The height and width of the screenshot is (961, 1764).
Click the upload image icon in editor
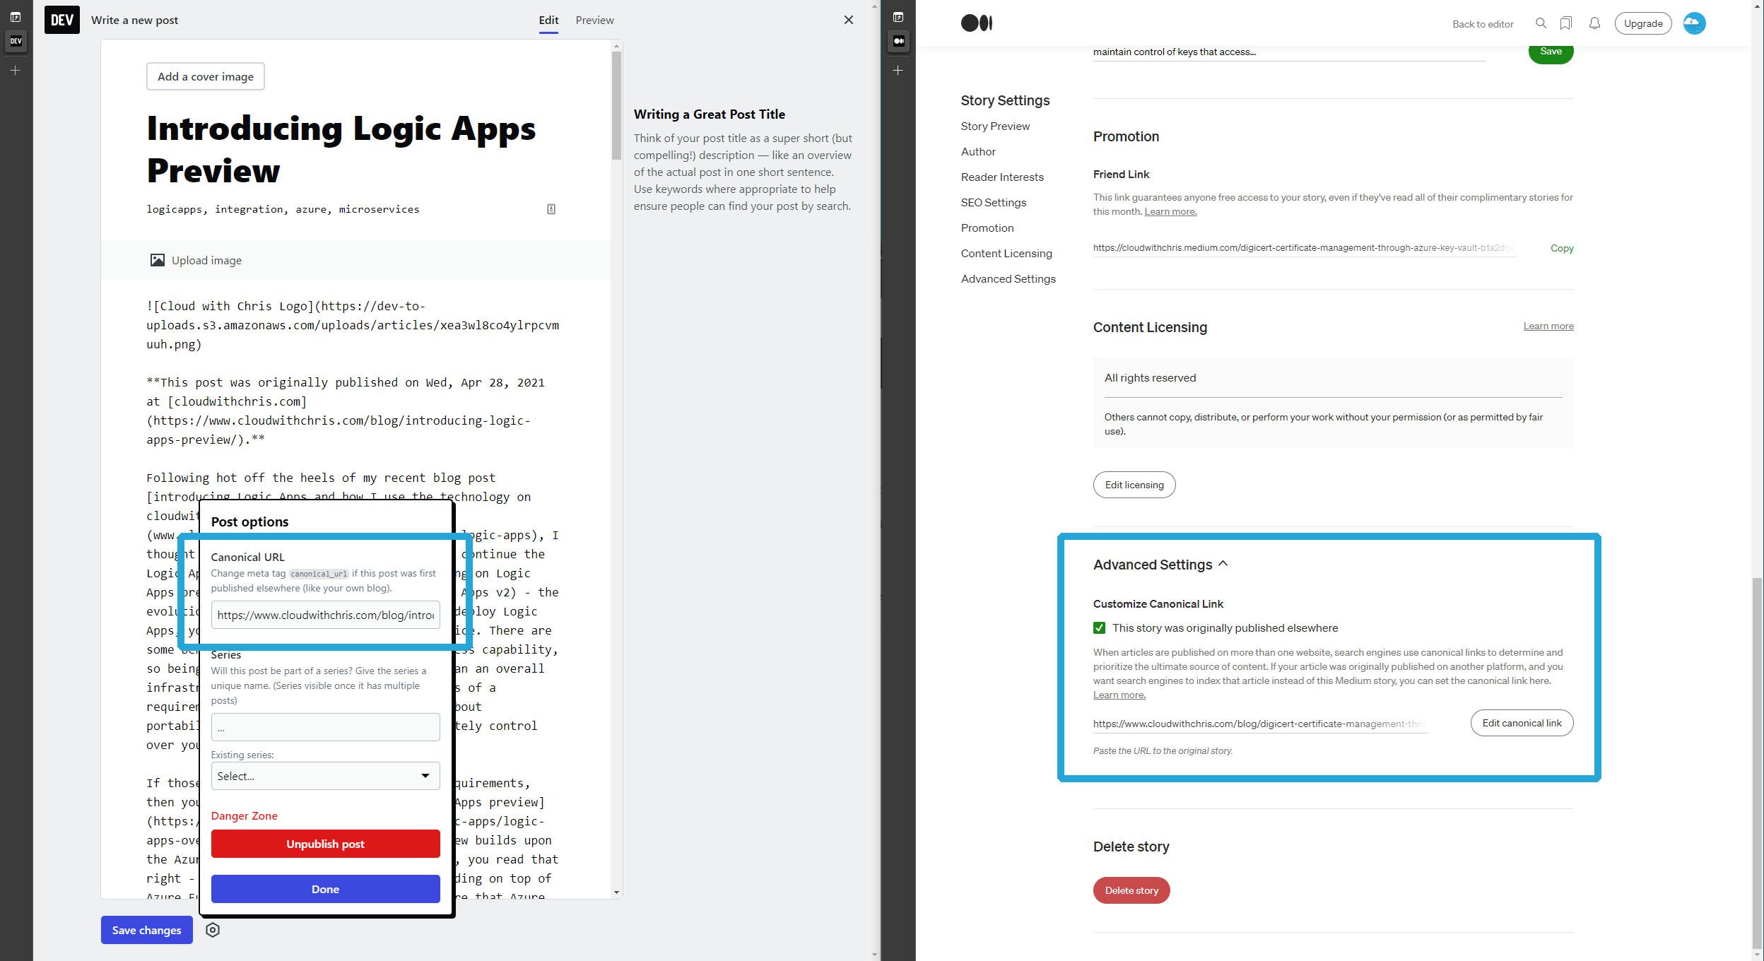pos(158,259)
